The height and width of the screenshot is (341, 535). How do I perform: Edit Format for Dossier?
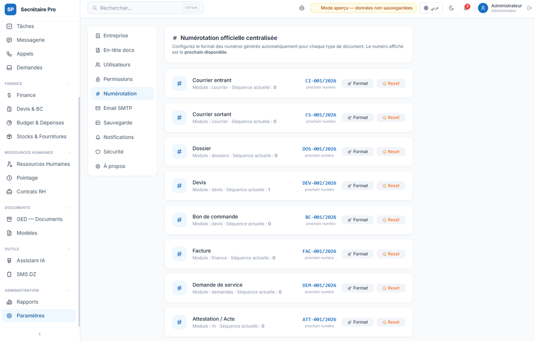point(358,152)
